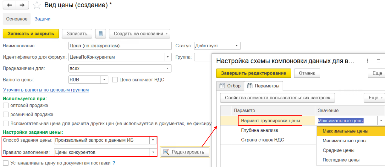
Task: Maximize the settings dialog window
Action: pos(378,61)
